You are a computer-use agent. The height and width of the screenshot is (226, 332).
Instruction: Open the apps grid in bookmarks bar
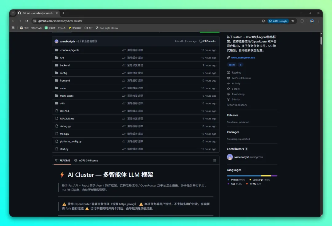pos(13,28)
